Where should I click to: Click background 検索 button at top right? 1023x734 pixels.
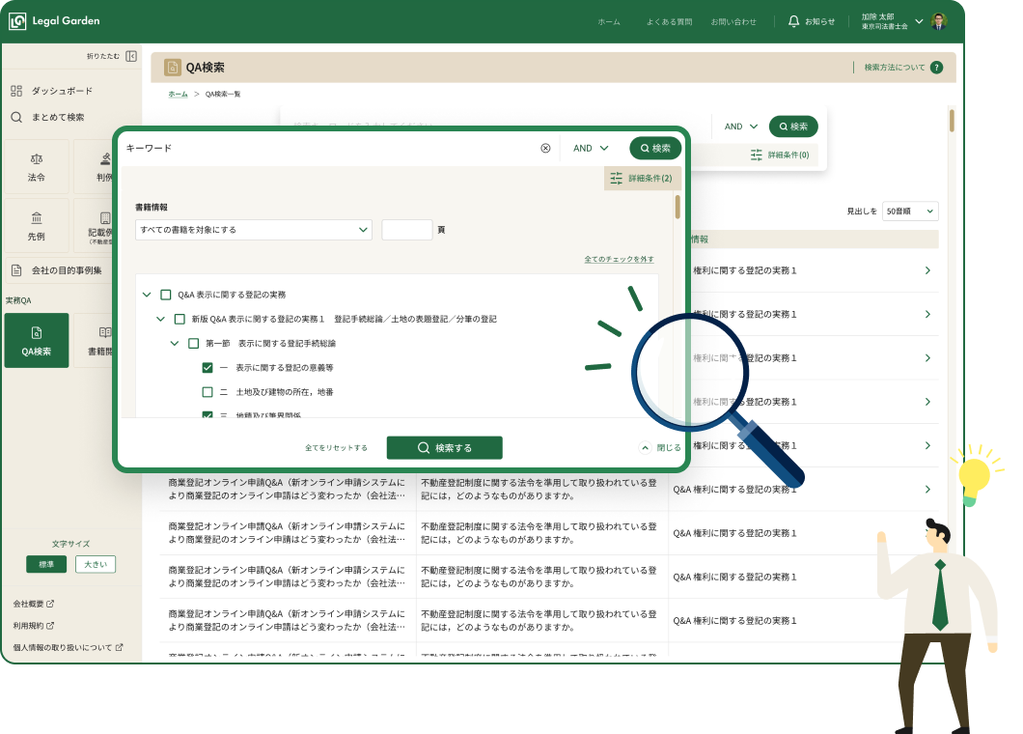(x=793, y=127)
